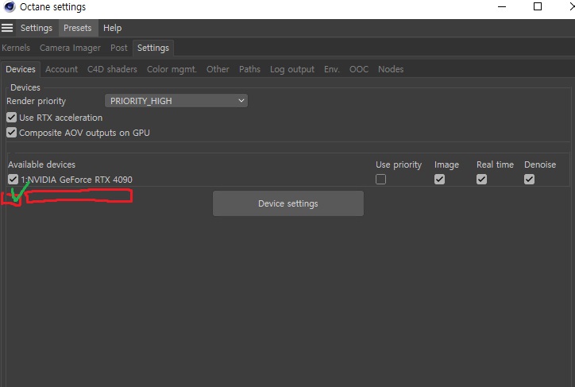Click the Render priority label

pos(37,101)
